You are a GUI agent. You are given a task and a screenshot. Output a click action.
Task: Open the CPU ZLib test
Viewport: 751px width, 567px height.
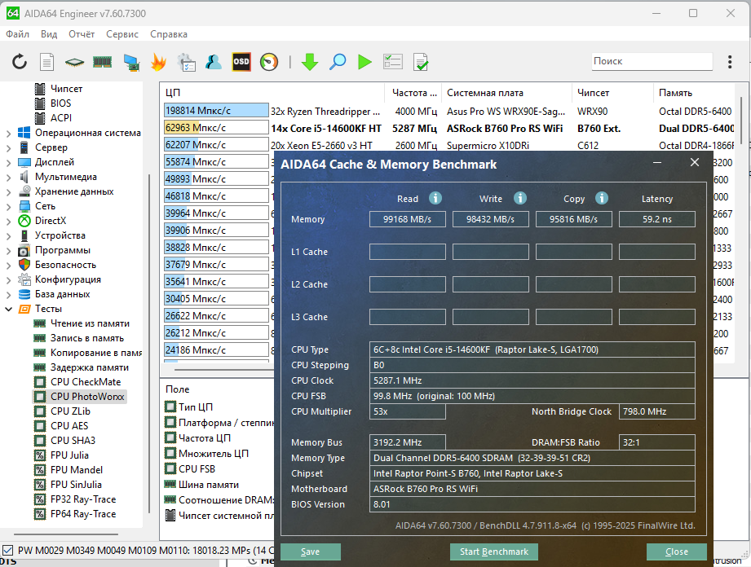pyautogui.click(x=70, y=411)
